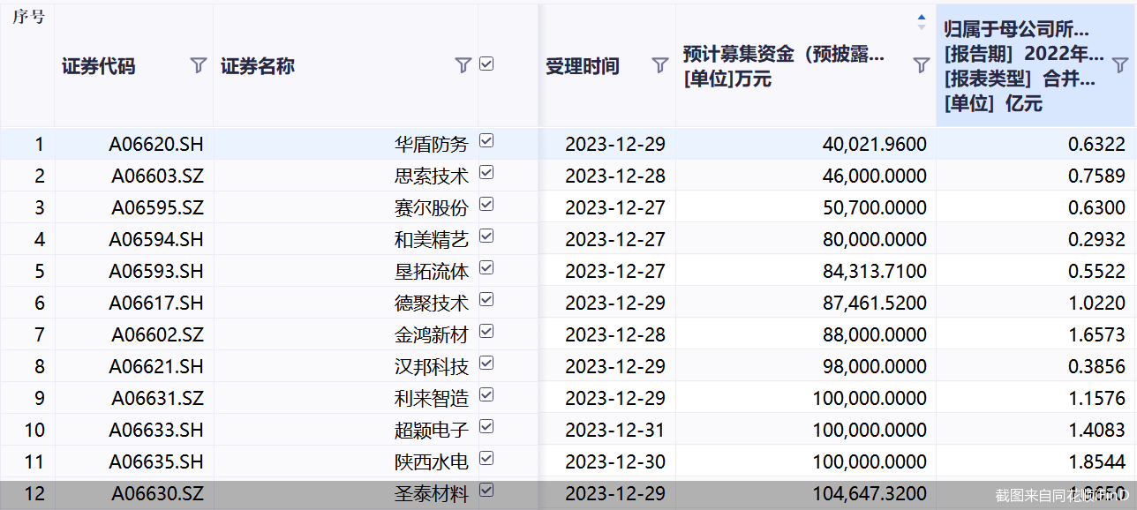Screen dimensions: 1137x510
Task: Click fundraising value 46,000.0000
Action: coord(875,176)
